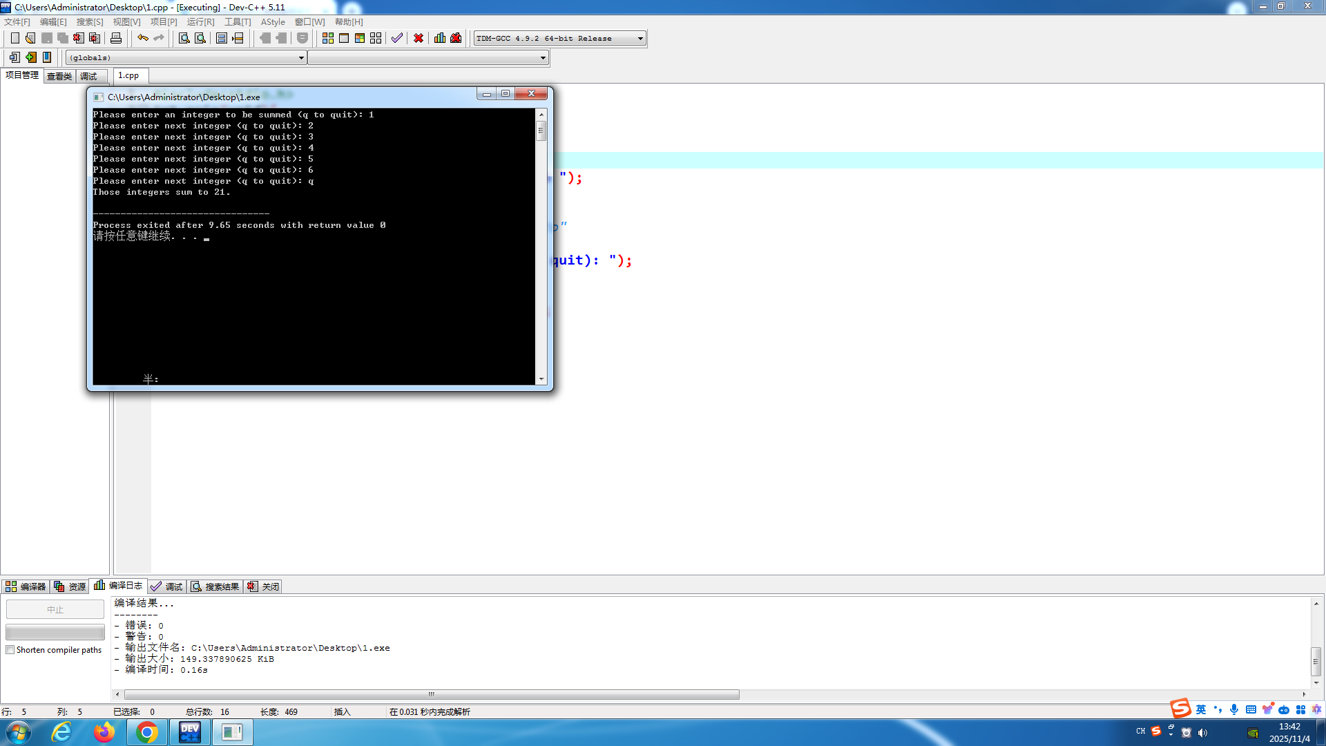1326x746 pixels.
Task: Open Dev-C++ from the taskbar
Action: [189, 732]
